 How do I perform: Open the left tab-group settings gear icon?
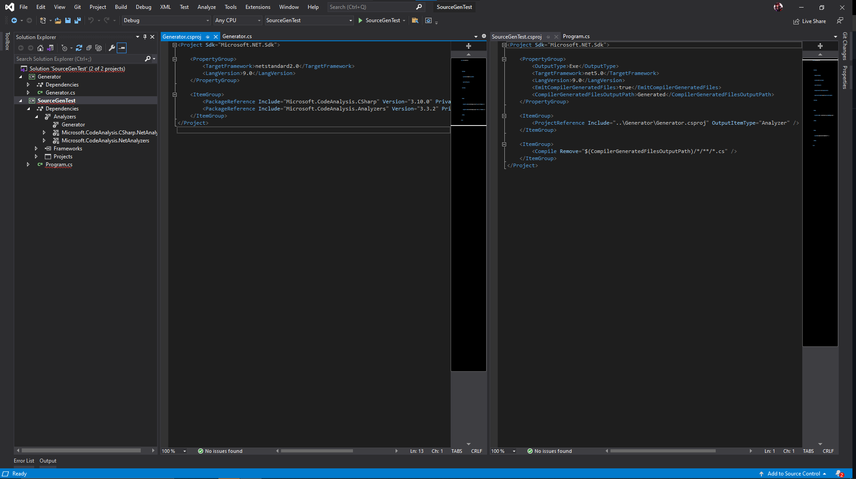484,36
